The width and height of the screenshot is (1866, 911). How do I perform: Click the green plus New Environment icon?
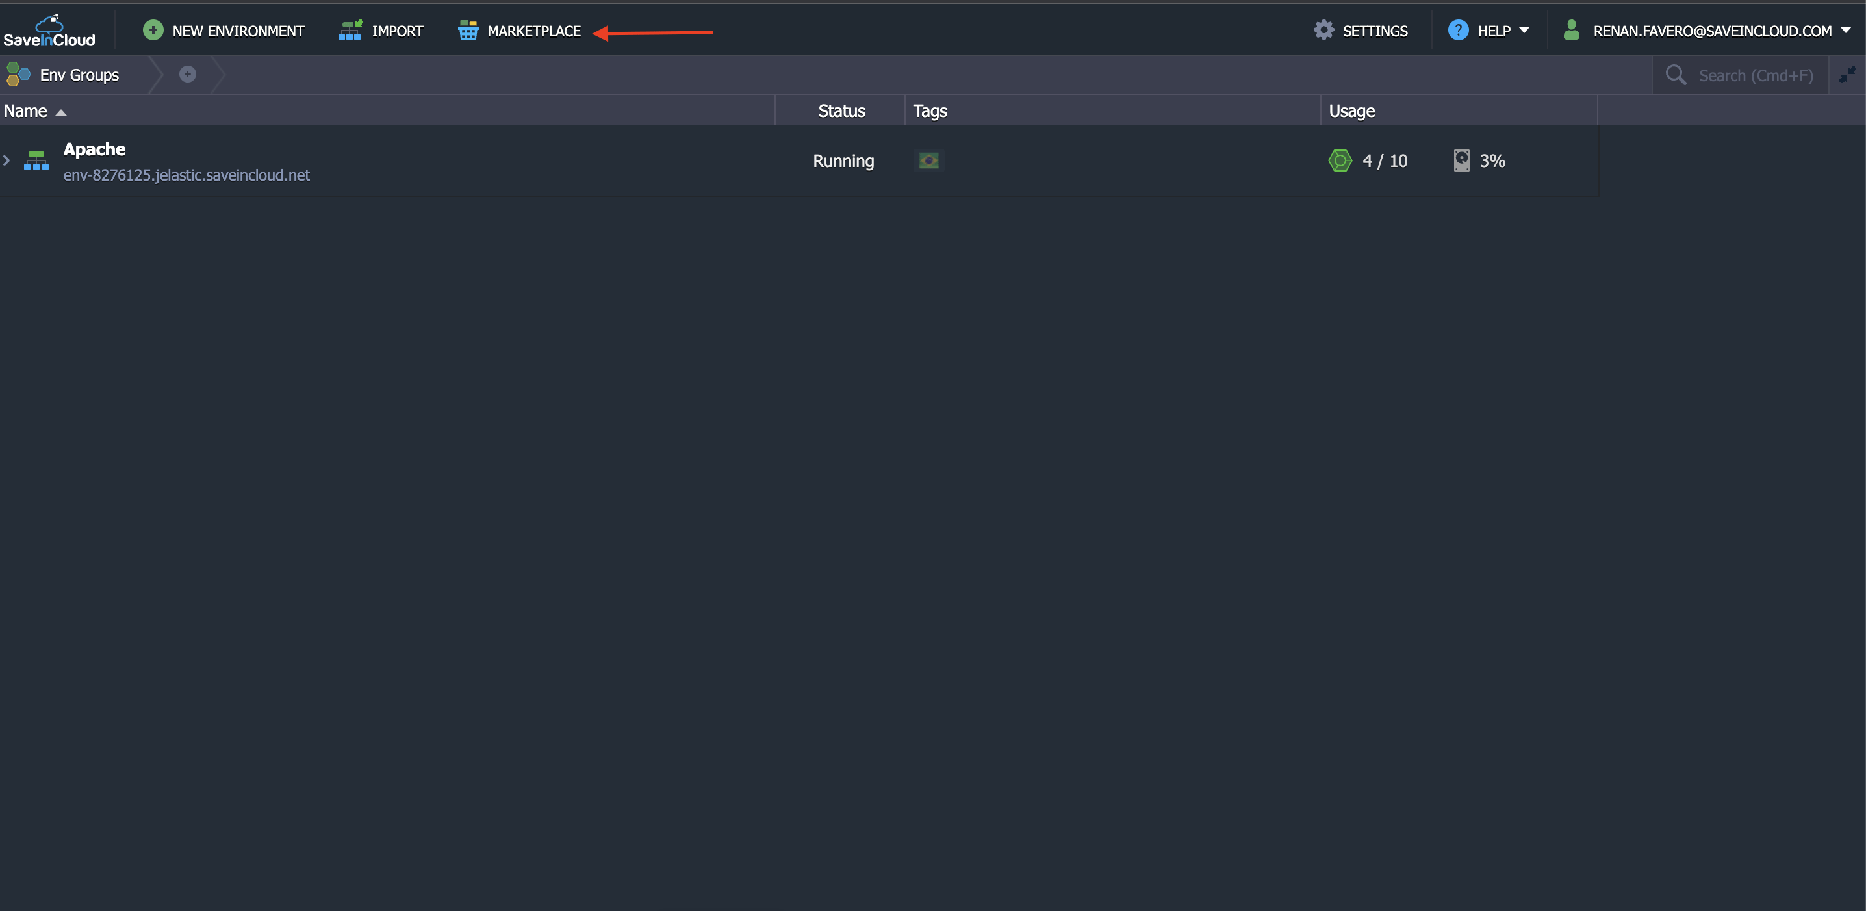tap(153, 31)
